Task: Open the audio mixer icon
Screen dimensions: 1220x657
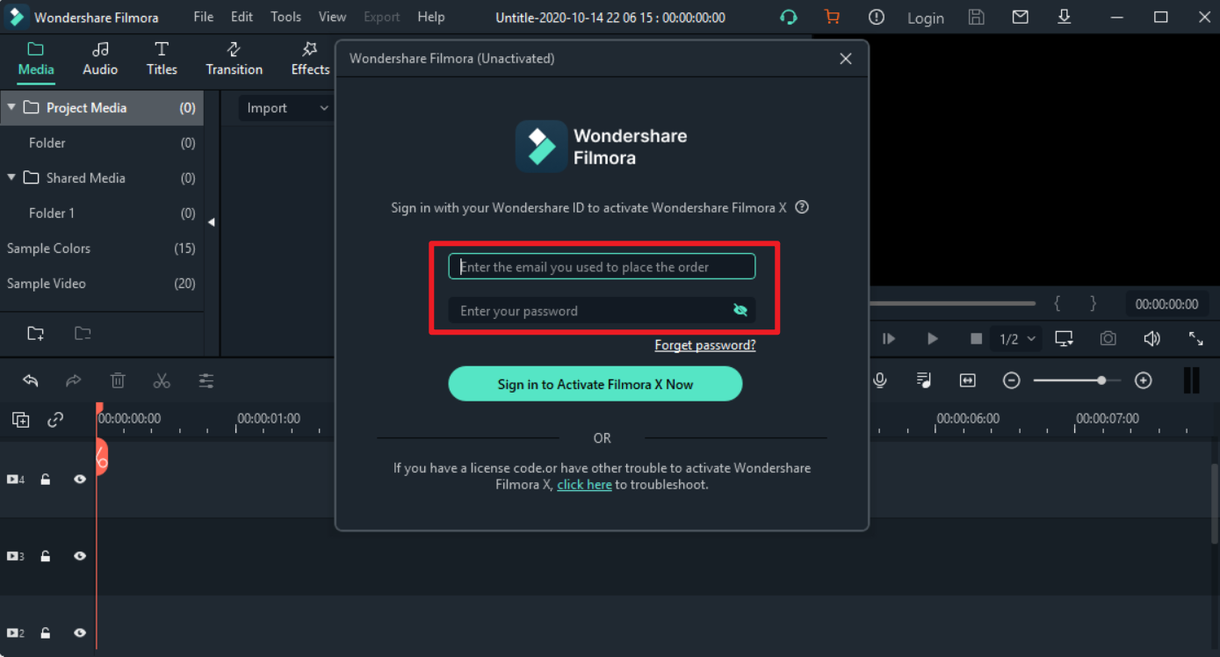Action: coord(923,380)
